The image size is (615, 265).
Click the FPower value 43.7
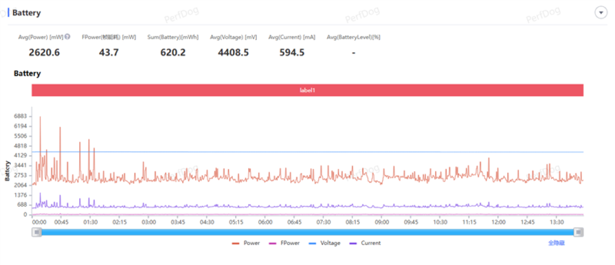[x=109, y=52]
